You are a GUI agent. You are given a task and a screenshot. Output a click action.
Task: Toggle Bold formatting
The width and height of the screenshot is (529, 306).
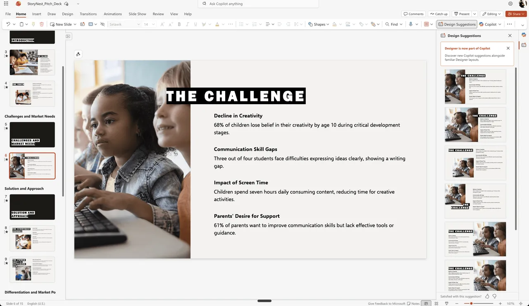[x=179, y=24]
